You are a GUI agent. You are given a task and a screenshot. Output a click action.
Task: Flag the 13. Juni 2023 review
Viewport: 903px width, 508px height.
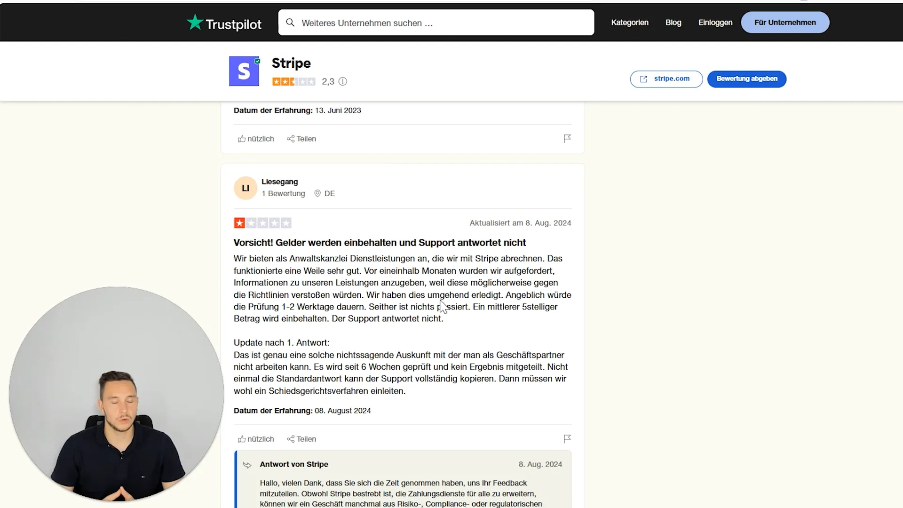pyautogui.click(x=567, y=138)
